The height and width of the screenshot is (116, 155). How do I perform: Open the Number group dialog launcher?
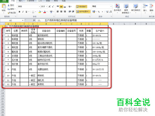pos(111,16)
